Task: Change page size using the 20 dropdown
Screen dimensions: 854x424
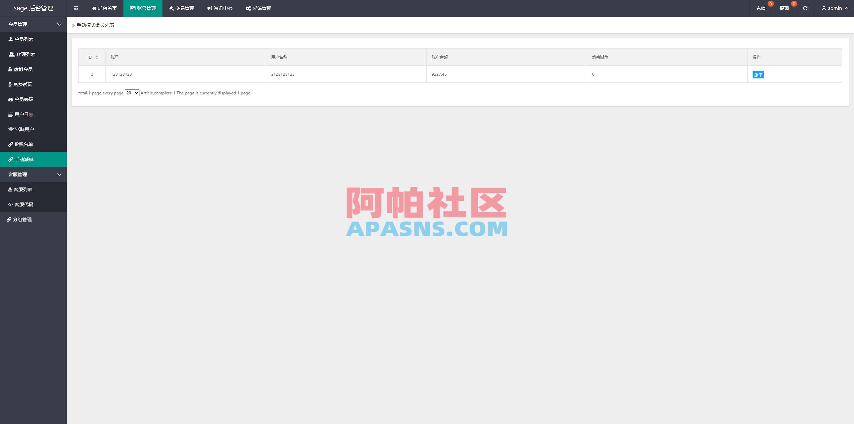Action: [x=132, y=93]
